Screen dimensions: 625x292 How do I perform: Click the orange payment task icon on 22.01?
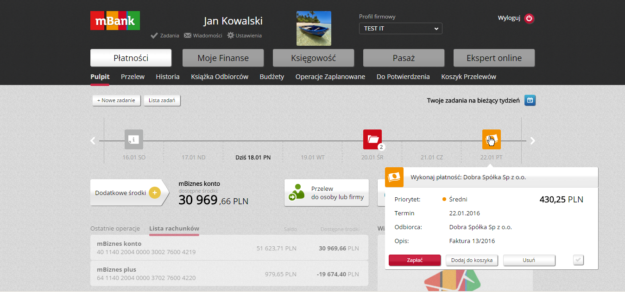click(x=491, y=139)
